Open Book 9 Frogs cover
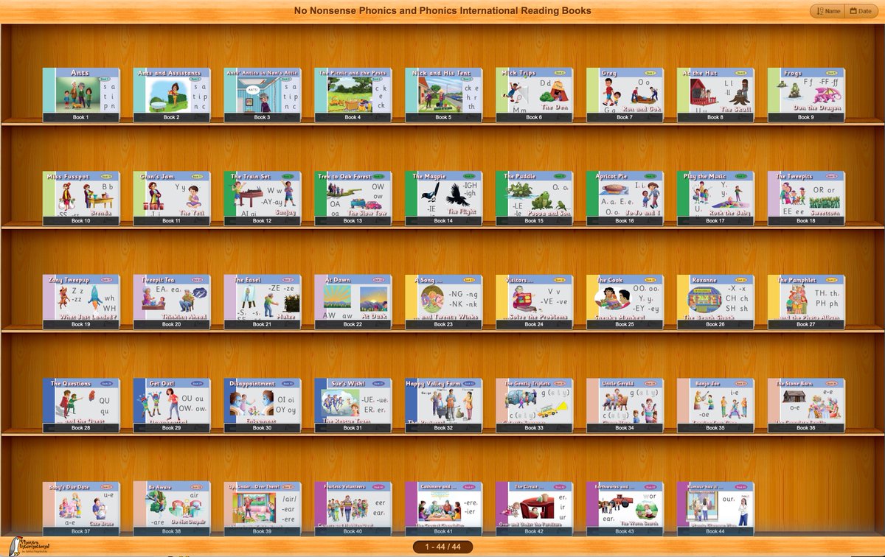Viewport: 885px width, 557px height. [807, 95]
